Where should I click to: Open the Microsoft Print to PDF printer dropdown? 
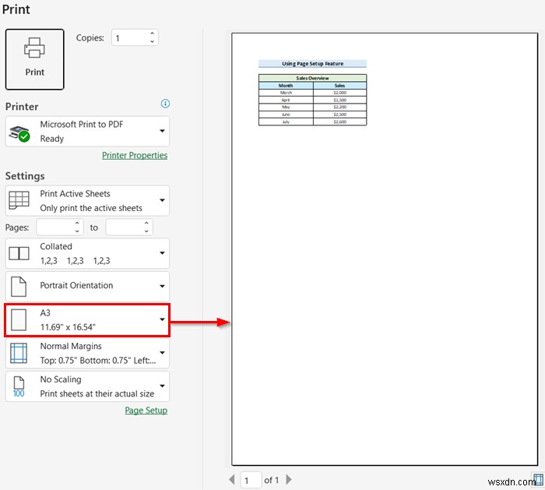pos(87,132)
